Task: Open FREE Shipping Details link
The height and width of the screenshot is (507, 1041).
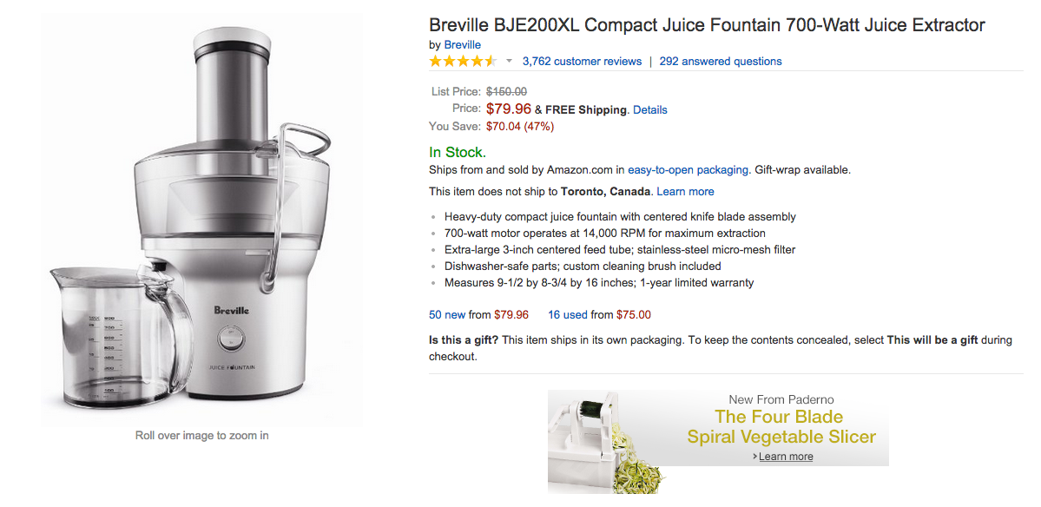Action: pyautogui.click(x=649, y=109)
